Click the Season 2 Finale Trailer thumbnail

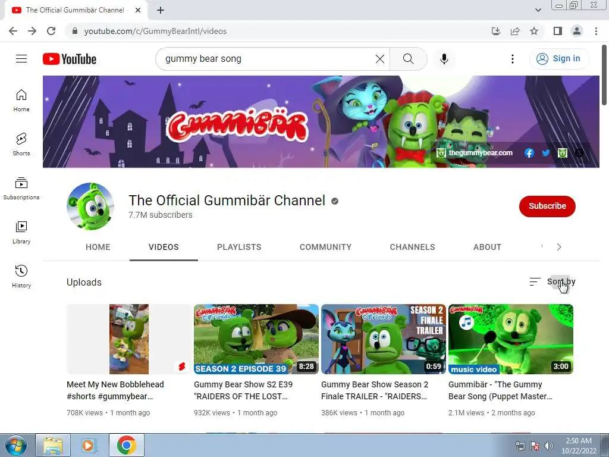(384, 339)
